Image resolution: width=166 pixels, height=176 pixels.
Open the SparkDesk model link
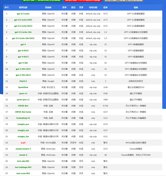[23, 87]
